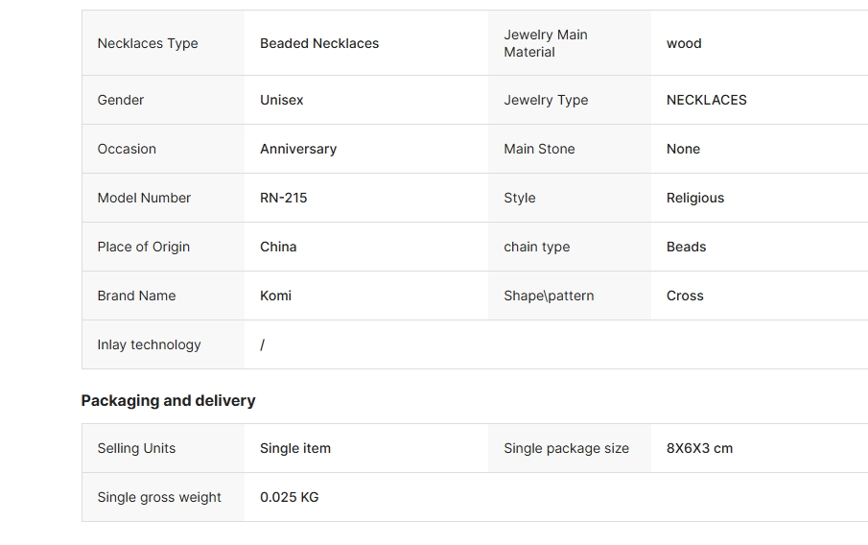Image resolution: width=868 pixels, height=545 pixels.
Task: Click the 'Beaded Necklaces' value cell
Action: [319, 43]
